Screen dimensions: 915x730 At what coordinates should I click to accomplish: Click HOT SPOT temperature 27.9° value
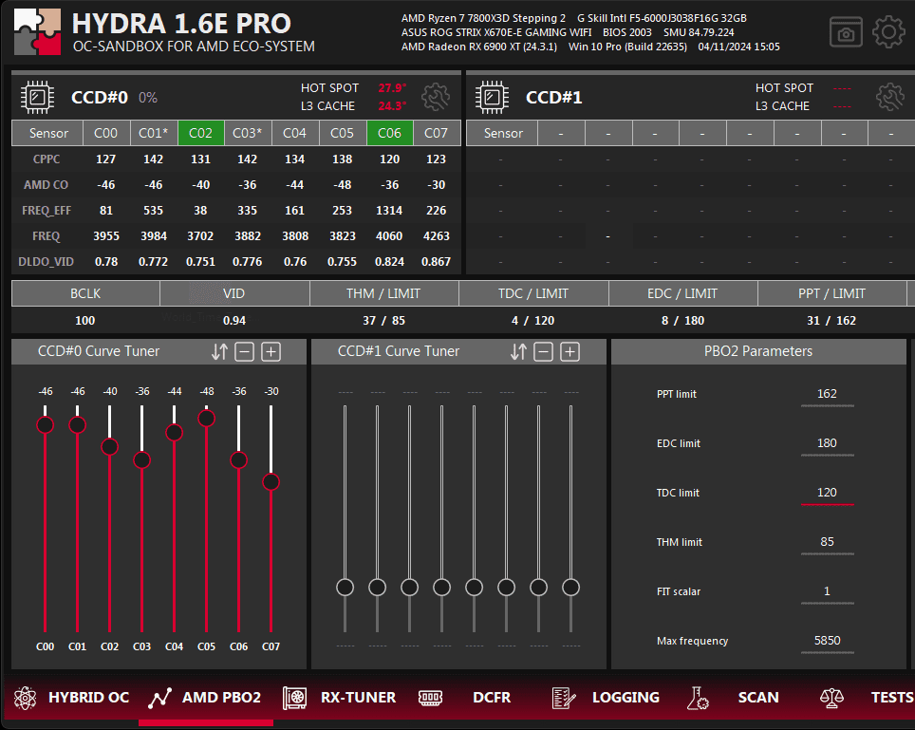pyautogui.click(x=392, y=88)
